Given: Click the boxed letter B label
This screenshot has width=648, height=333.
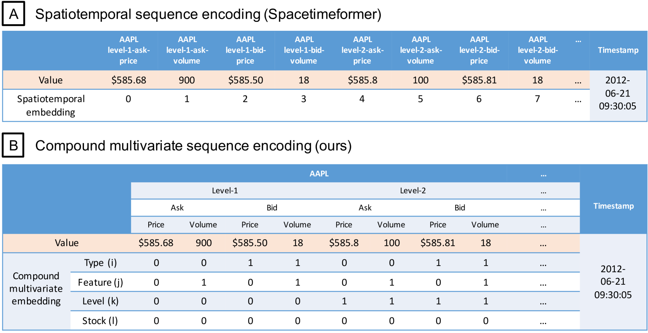Looking at the screenshot, I should point(13,145).
